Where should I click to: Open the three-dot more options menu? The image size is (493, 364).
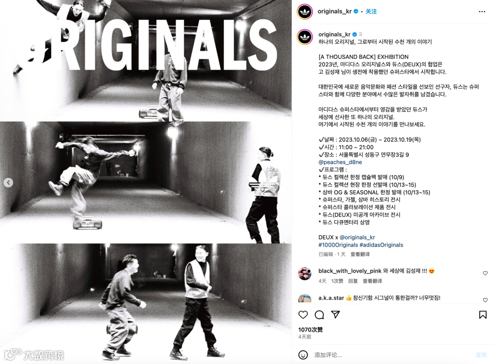[x=482, y=11]
